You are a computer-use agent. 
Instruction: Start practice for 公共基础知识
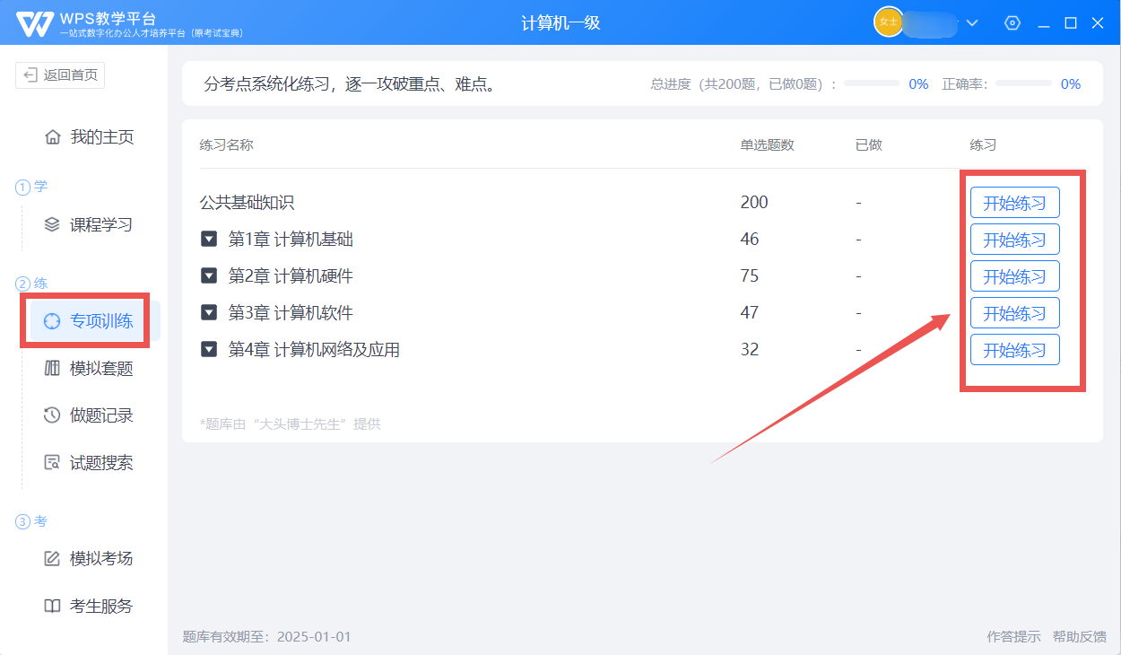1014,203
